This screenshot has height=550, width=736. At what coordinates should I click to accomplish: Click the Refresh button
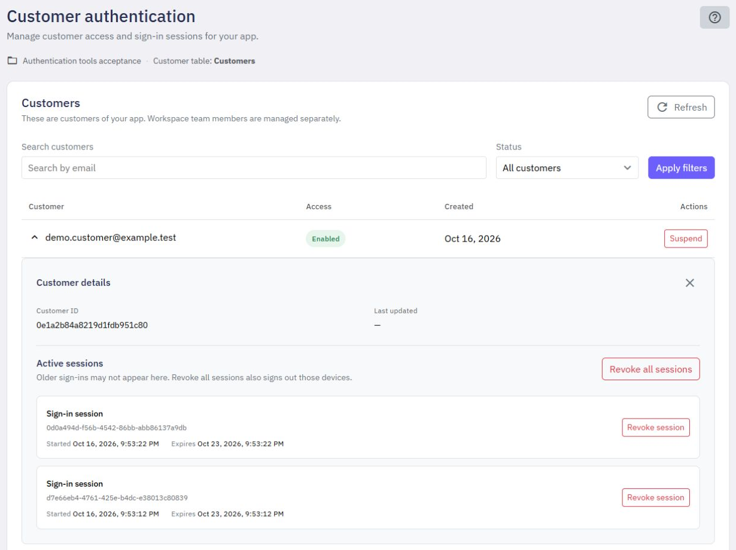coord(681,107)
